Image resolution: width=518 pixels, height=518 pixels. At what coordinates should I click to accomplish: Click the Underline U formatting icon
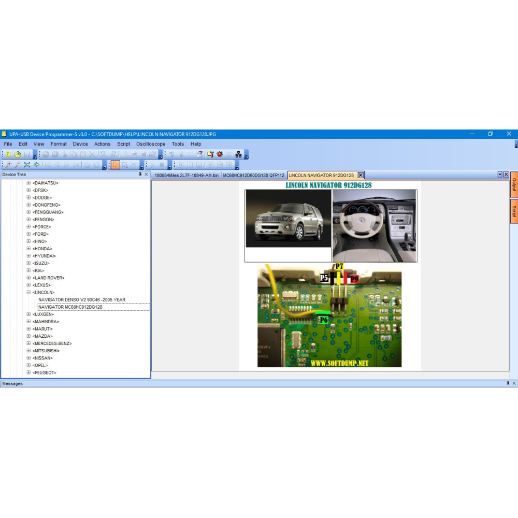click(x=199, y=165)
